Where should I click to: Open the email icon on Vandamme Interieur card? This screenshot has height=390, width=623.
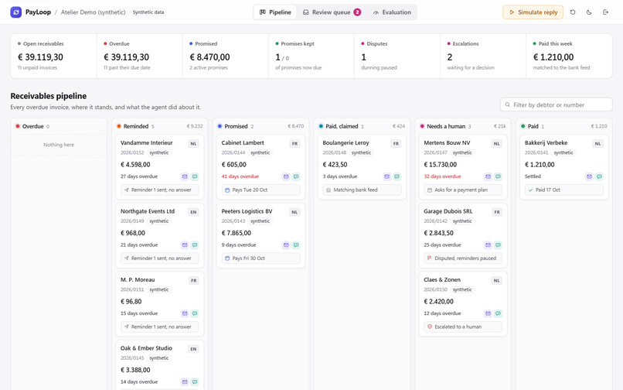pyautogui.click(x=185, y=176)
